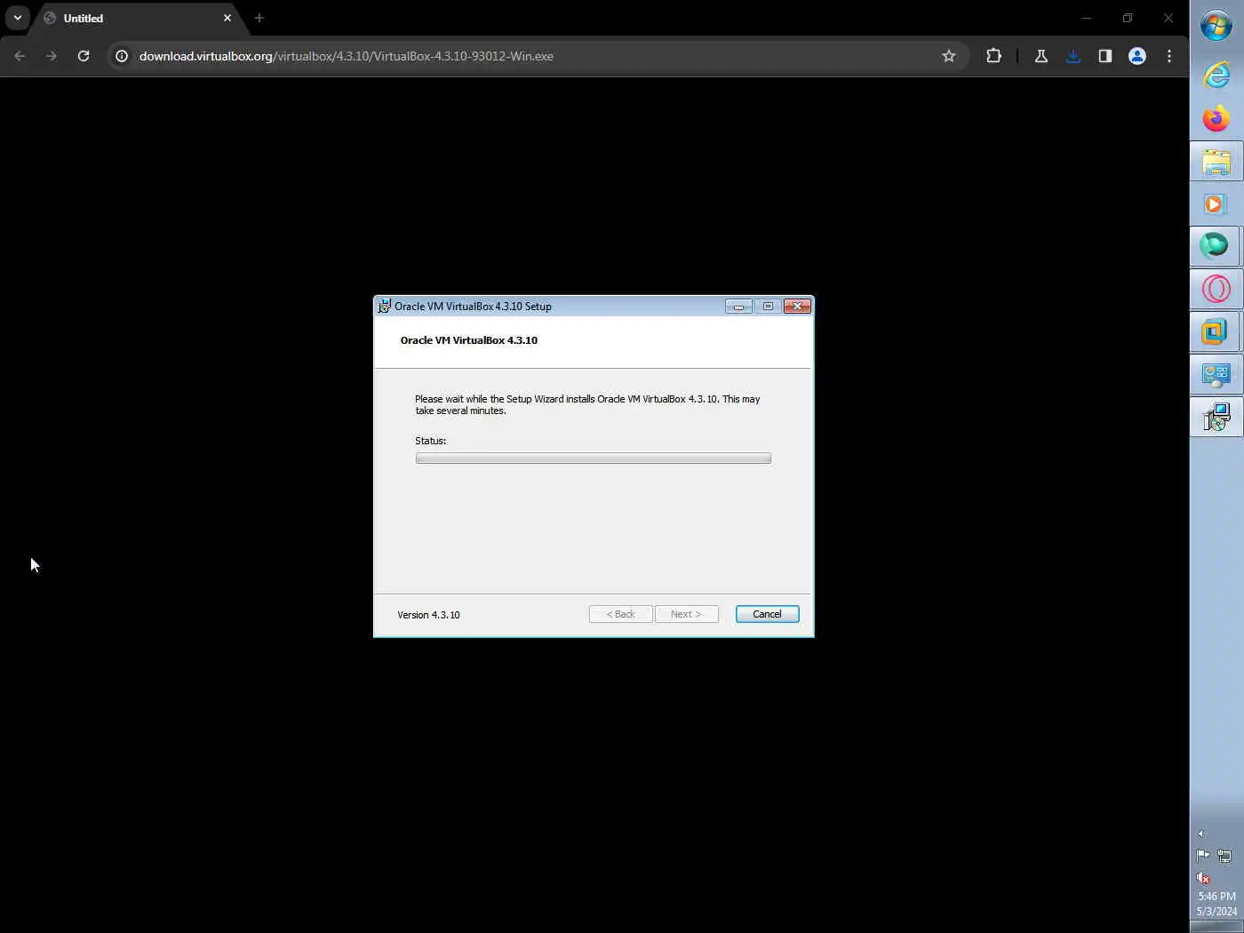The image size is (1244, 933).
Task: Open Windows Explorer folder icon in taskbar
Action: 1216,161
